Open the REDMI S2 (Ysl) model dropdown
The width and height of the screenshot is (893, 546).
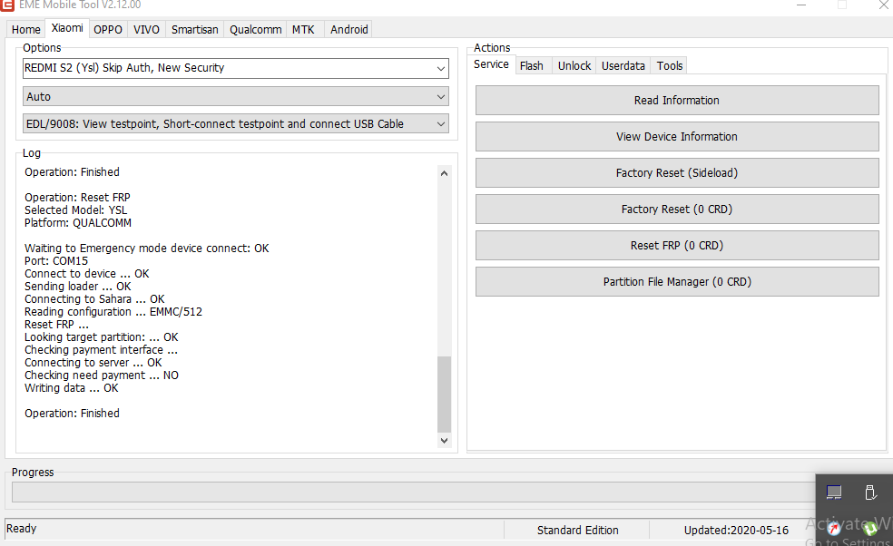pos(236,68)
